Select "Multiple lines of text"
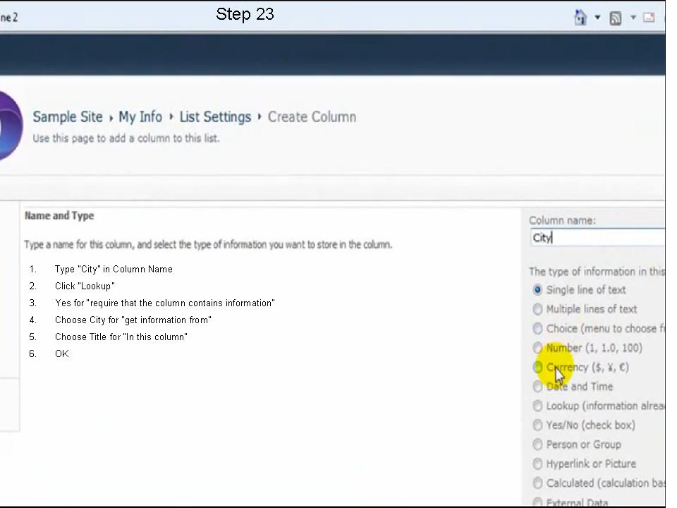The image size is (677, 508). (538, 309)
